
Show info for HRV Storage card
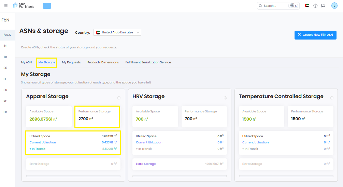[225, 98]
